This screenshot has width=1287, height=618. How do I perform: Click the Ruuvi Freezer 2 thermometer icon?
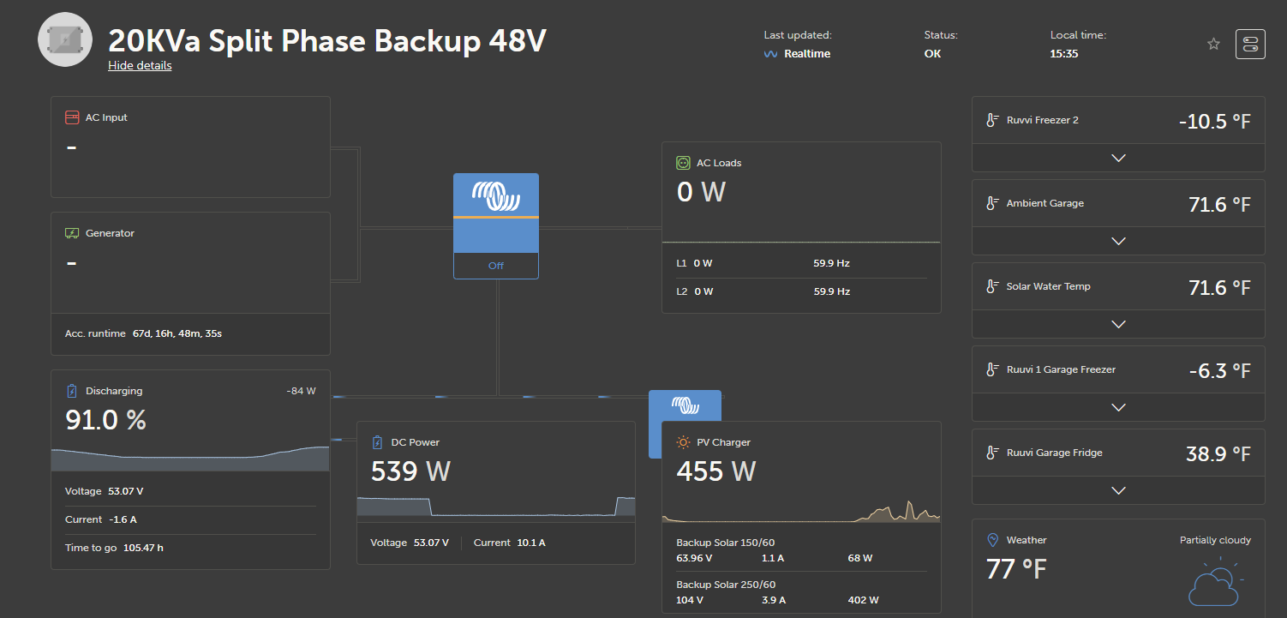[x=992, y=120]
